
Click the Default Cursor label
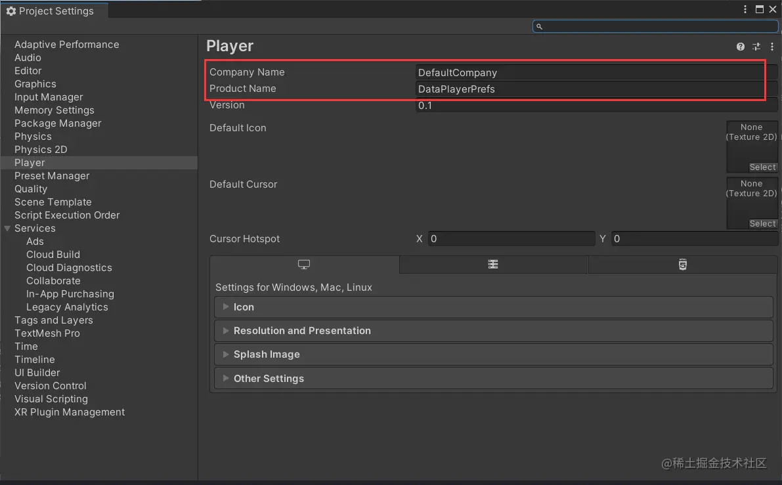tap(244, 184)
